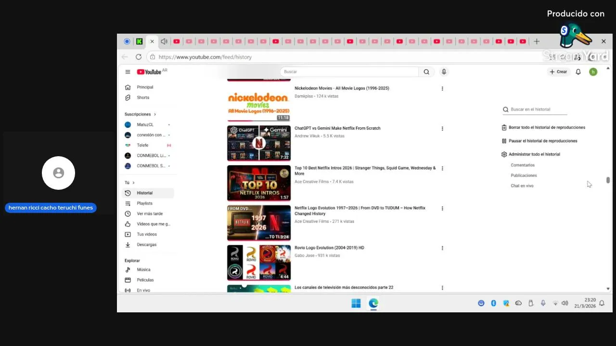Image resolution: width=616 pixels, height=346 pixels.
Task: Open taskbar Bluetooth icon
Action: [493, 303]
